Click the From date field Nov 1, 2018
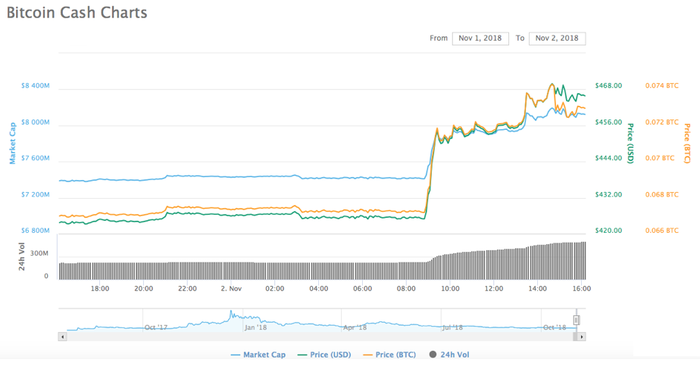 pyautogui.click(x=480, y=38)
